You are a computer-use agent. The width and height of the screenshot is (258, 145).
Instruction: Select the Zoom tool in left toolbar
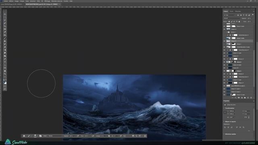pos(5,74)
